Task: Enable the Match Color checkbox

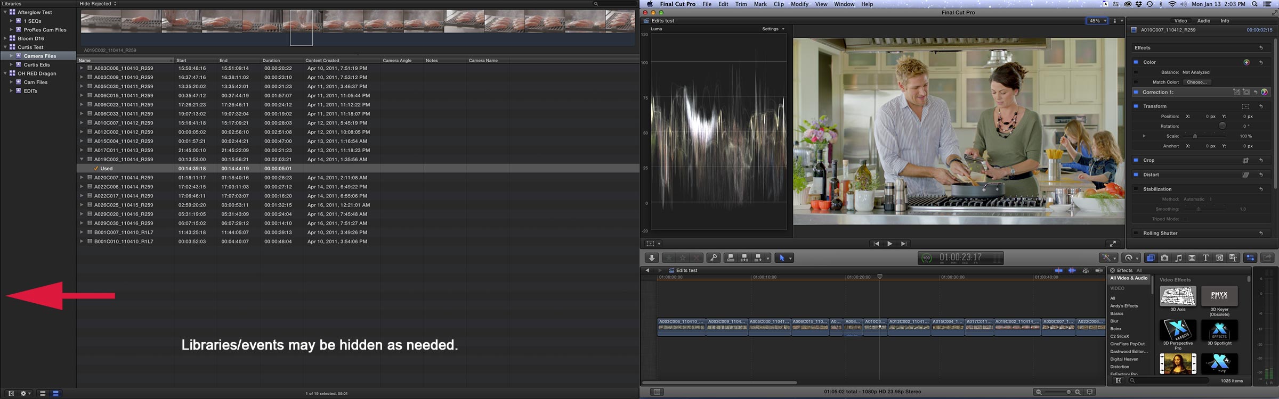Action: [1136, 82]
